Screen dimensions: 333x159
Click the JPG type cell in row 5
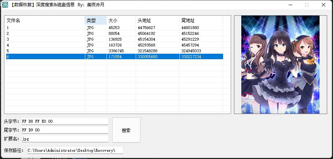pos(90,51)
